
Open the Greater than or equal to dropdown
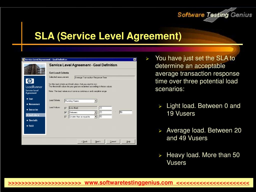click(x=96, y=116)
